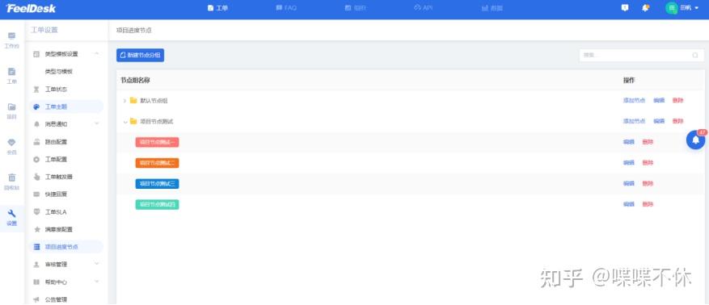Viewport: 709px width, 305px height.
Task: Click the 快捷回复 icon
Action: click(x=36, y=194)
